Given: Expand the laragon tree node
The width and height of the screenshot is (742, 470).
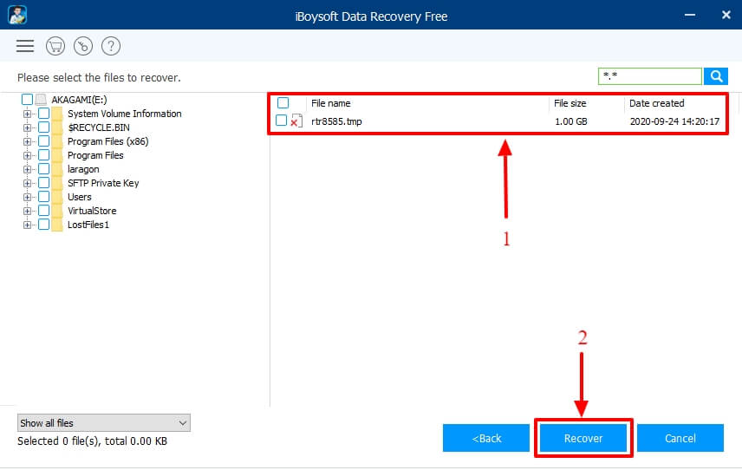Looking at the screenshot, I should coord(28,169).
